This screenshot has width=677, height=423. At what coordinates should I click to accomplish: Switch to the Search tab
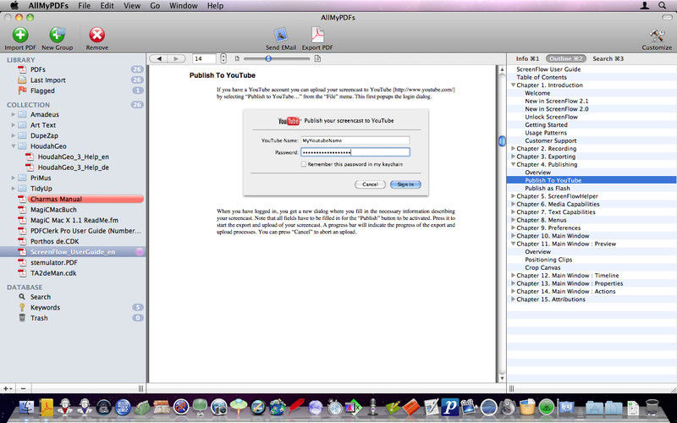(x=608, y=58)
